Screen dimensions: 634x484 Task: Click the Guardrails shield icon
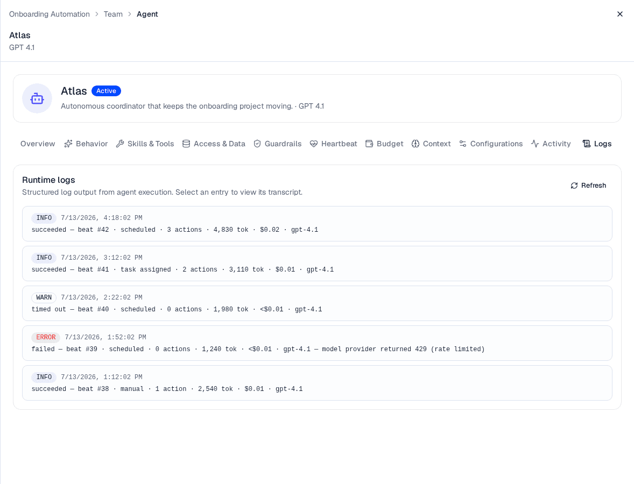click(x=257, y=144)
